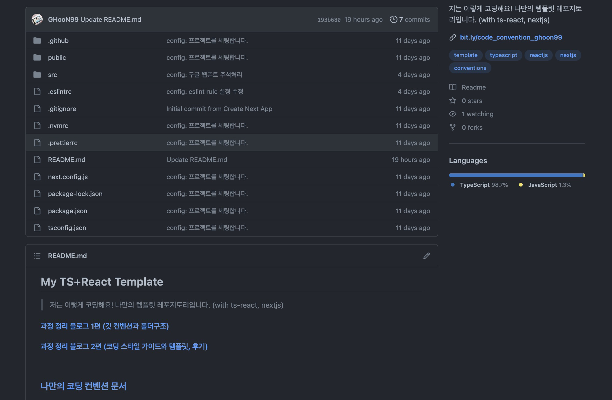Open README table of contents list icon
Viewport: 612px width, 400px height.
click(x=37, y=256)
